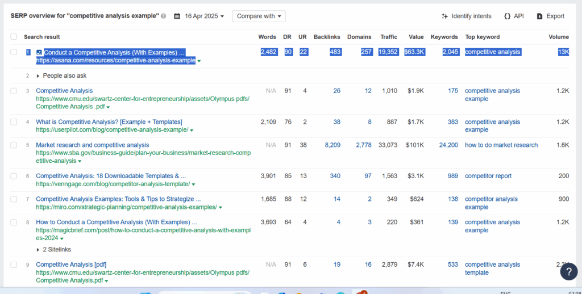Screen dimensions: 582x294
Task: Click the Words column header
Action: click(x=267, y=37)
